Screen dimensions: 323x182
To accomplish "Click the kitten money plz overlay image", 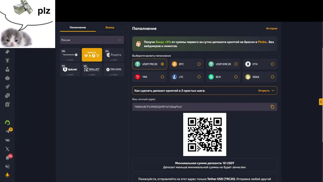I will coord(28,24).
